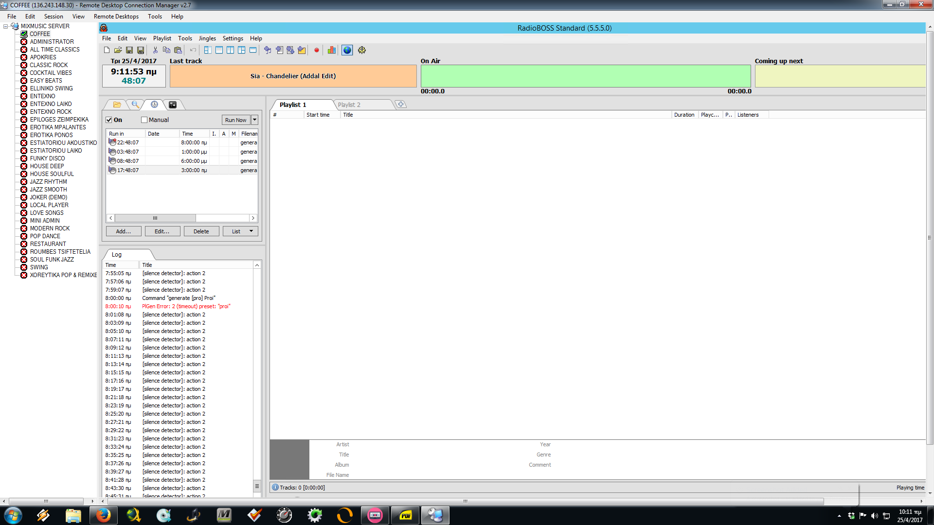Click the volume speaker tray icon
Viewport: 934px width, 525px height.
click(x=874, y=516)
